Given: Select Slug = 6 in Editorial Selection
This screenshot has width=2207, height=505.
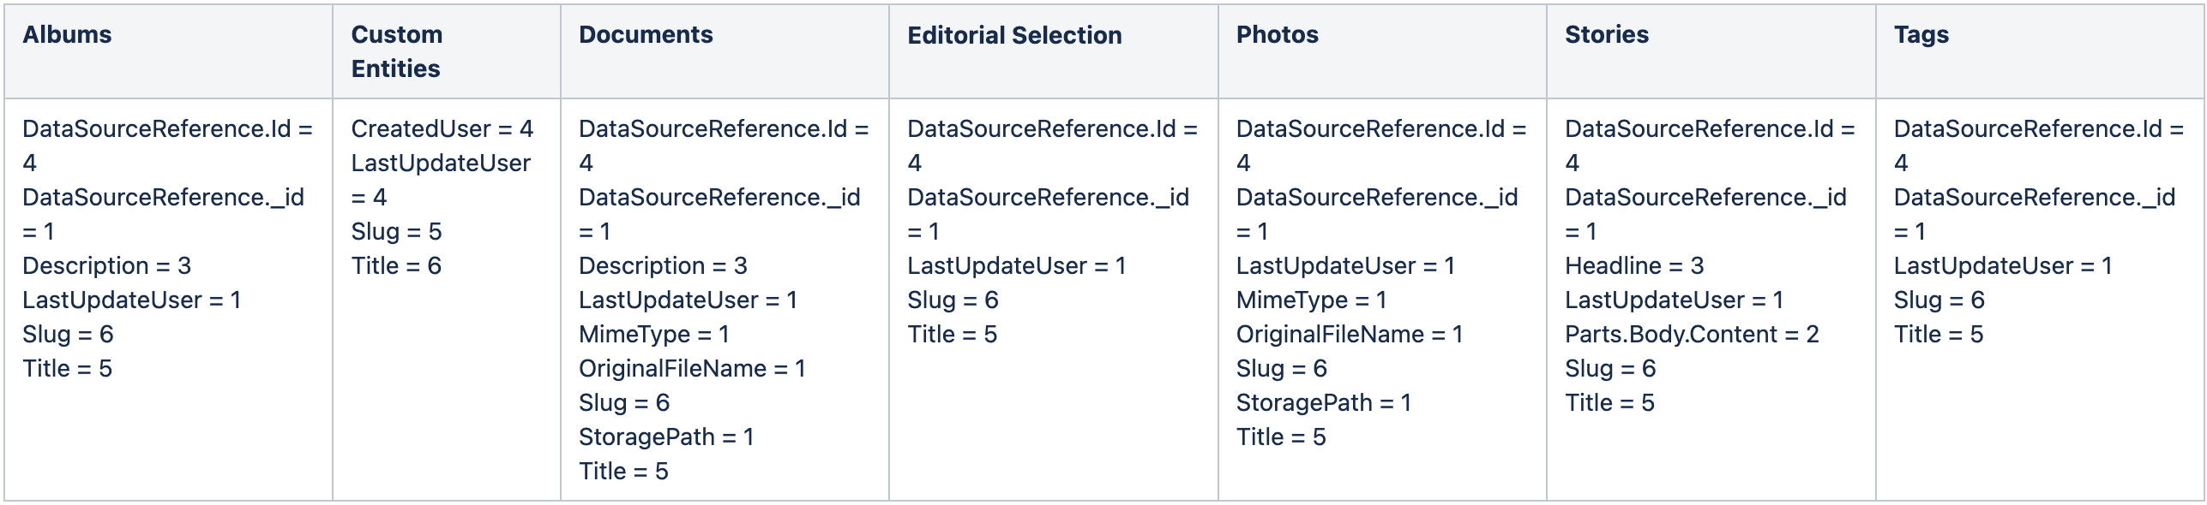Looking at the screenshot, I should click(953, 300).
